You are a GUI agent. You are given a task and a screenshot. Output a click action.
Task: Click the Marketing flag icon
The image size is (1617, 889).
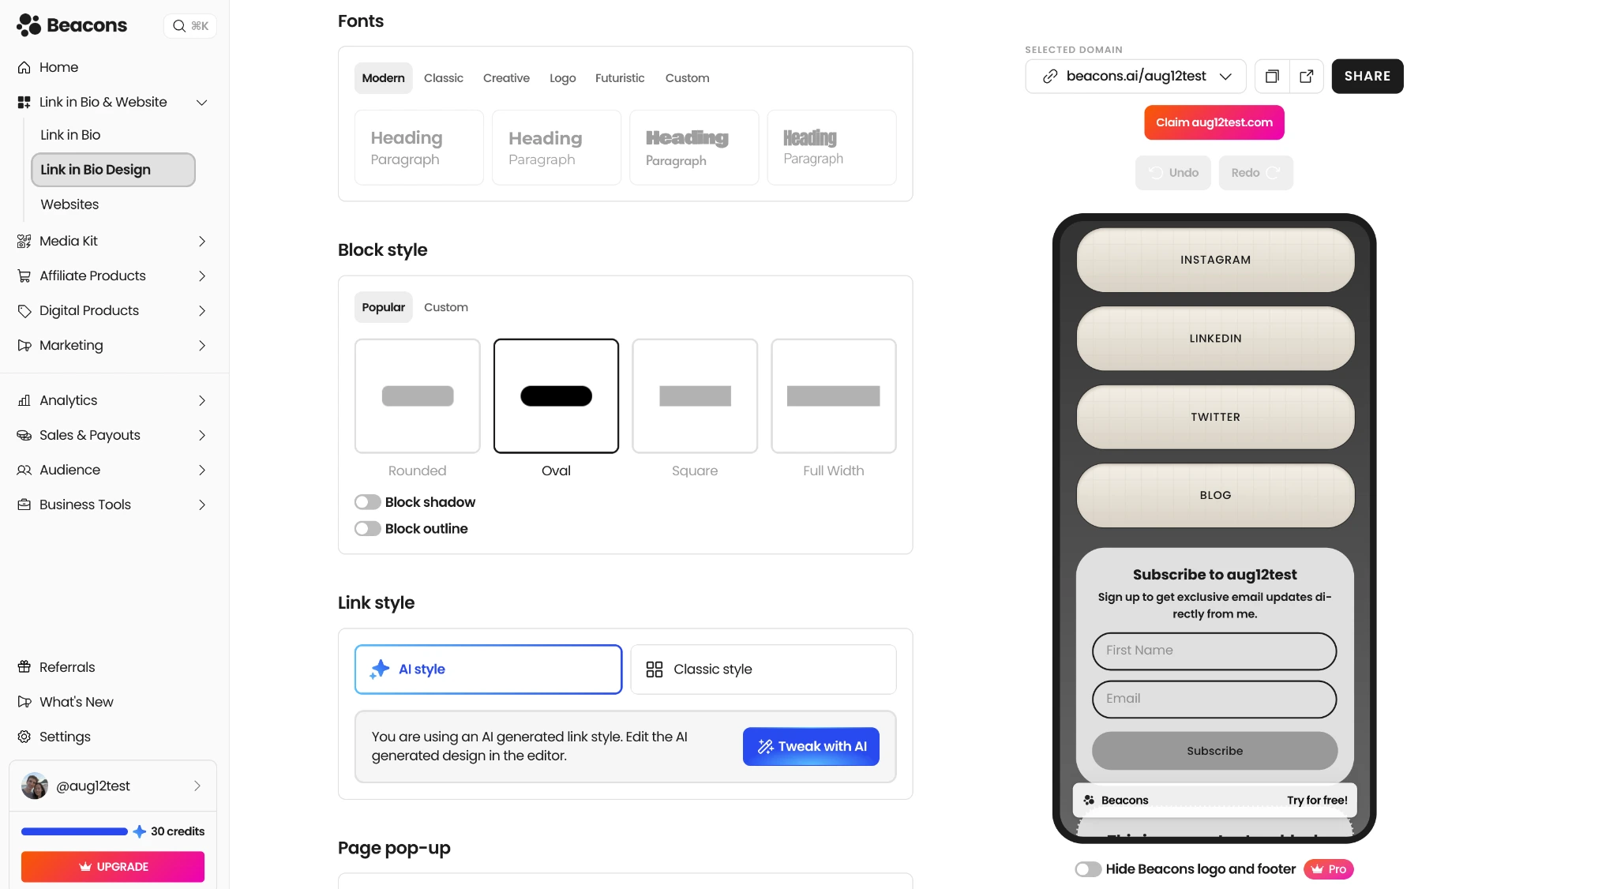pyautogui.click(x=24, y=345)
